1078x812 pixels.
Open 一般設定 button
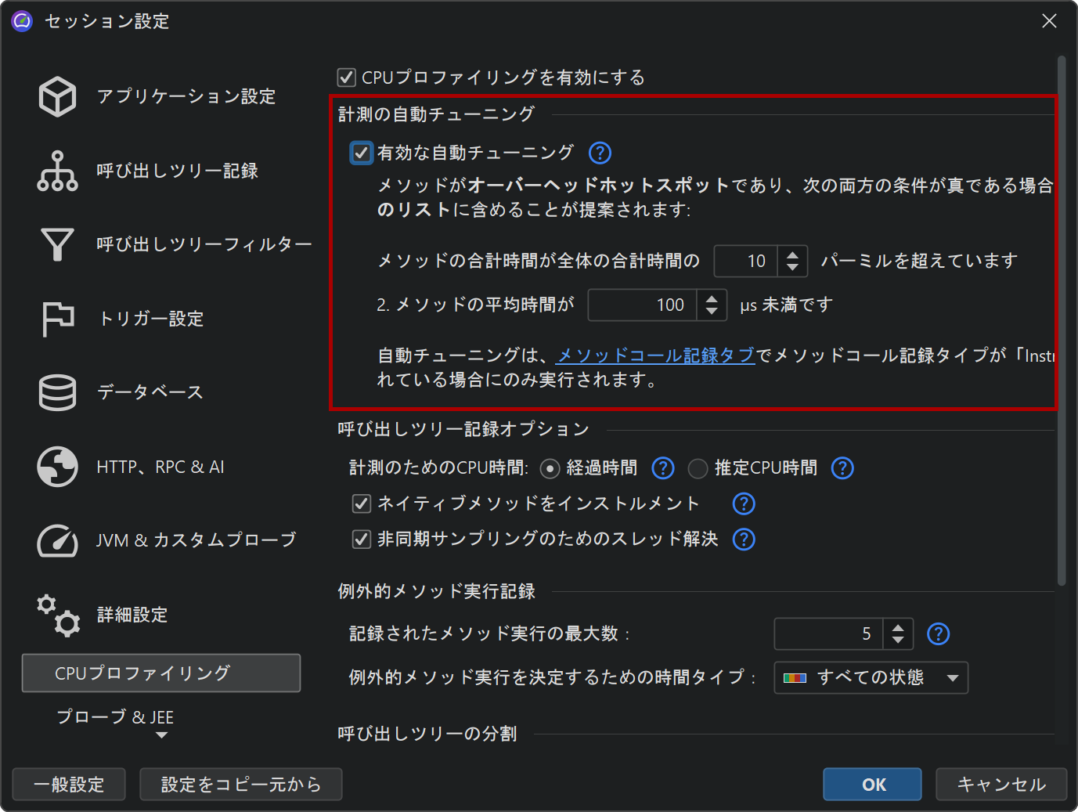[x=69, y=785]
